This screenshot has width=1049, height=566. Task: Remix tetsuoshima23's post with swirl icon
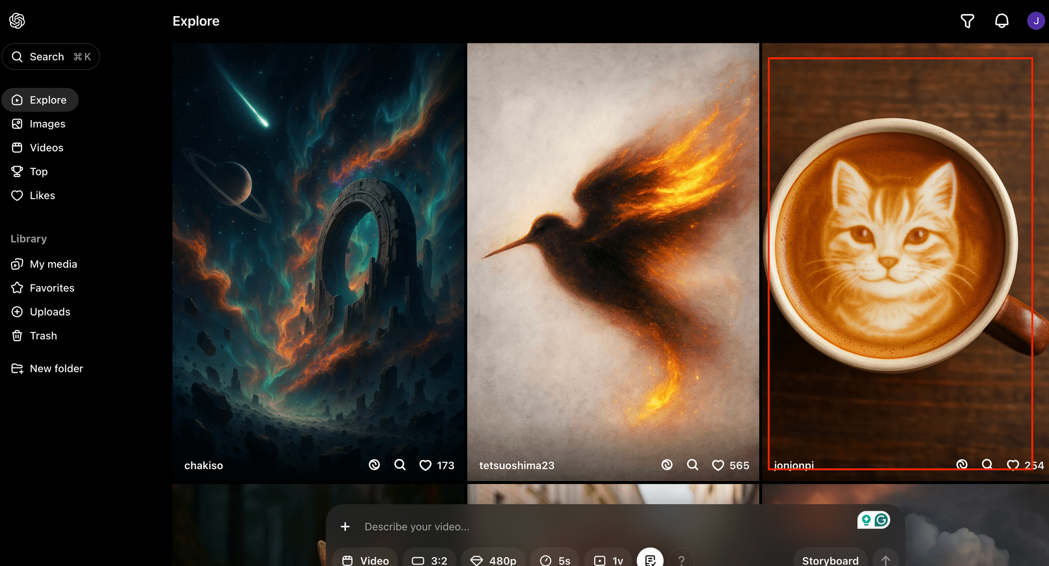tap(667, 465)
